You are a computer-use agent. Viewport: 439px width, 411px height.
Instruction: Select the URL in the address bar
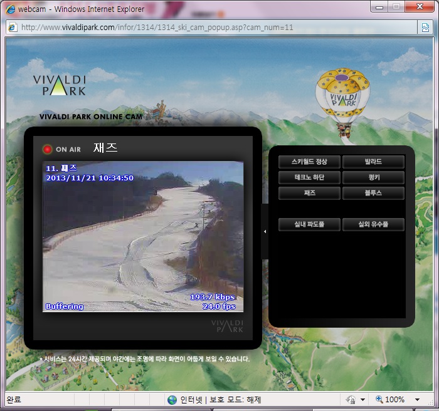click(x=157, y=28)
